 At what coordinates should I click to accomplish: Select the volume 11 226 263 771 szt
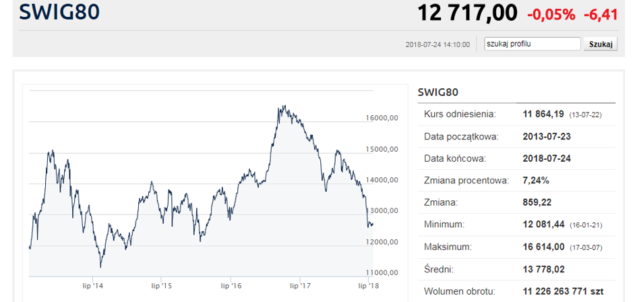coord(563,291)
